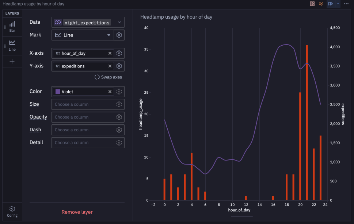
Task: Toggle the layout view icon in header
Action: click(312, 4)
